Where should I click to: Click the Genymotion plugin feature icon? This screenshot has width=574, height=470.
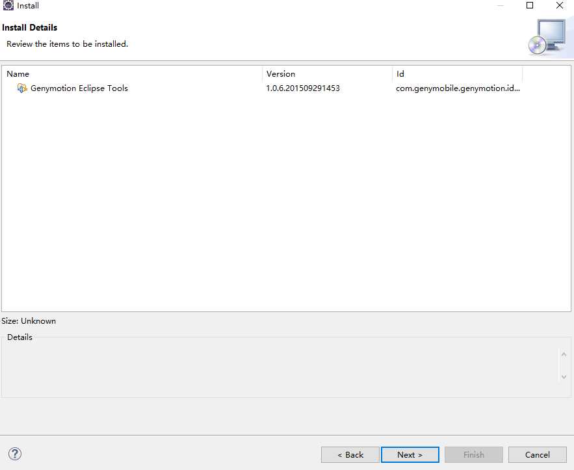[22, 88]
